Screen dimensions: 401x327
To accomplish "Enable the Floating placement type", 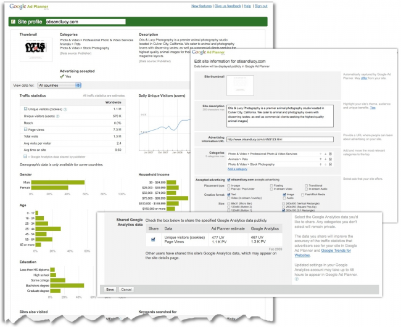I will [x=271, y=185].
